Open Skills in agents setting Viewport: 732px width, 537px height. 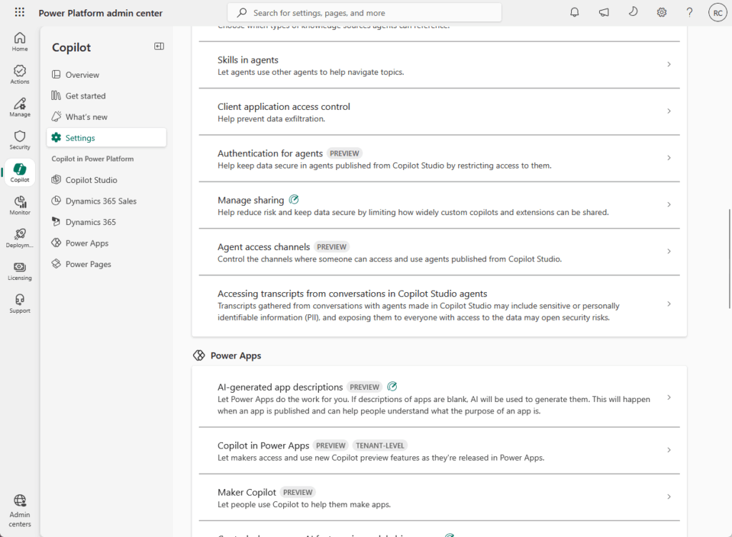click(x=440, y=65)
